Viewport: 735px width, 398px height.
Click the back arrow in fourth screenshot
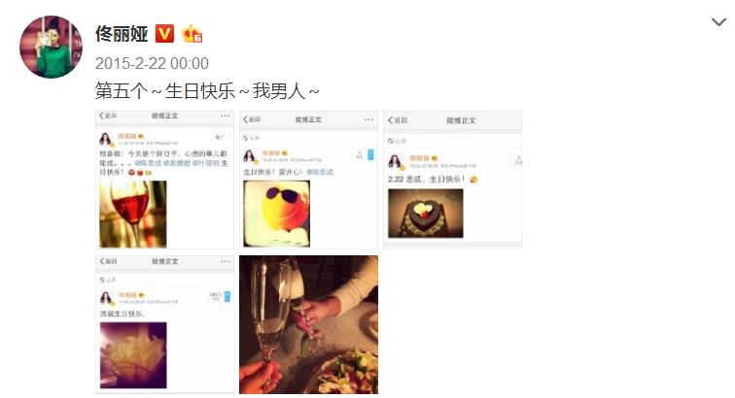[108, 261]
